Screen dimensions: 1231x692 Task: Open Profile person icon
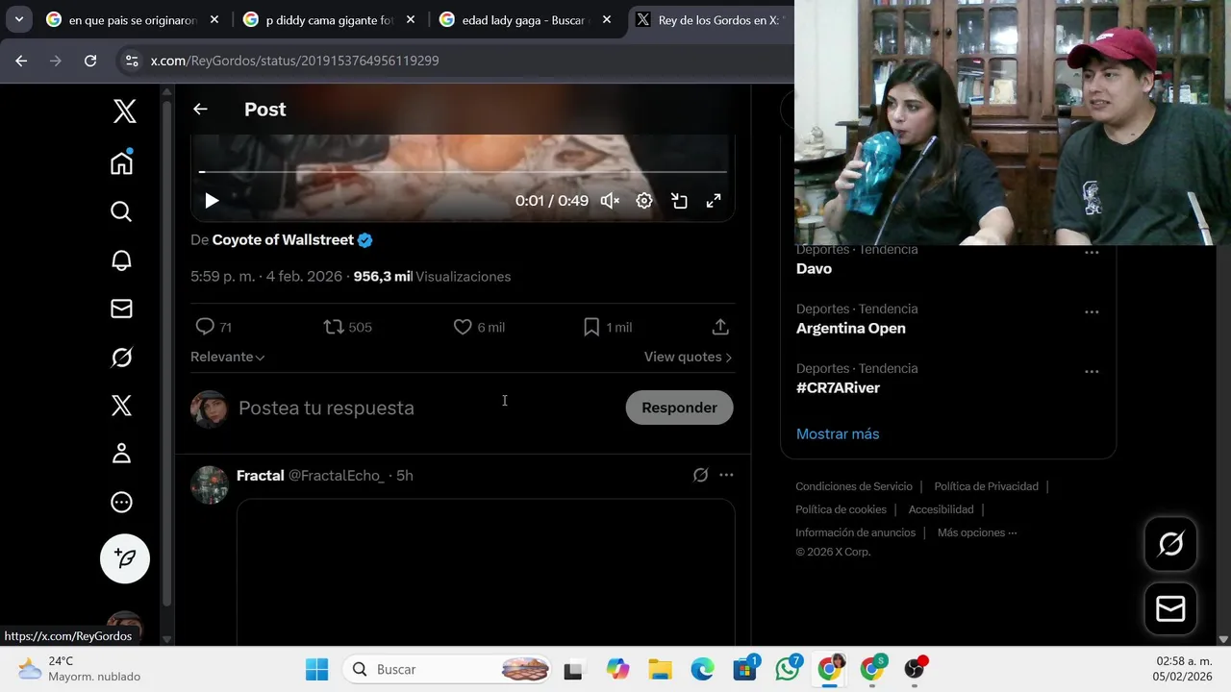(121, 454)
